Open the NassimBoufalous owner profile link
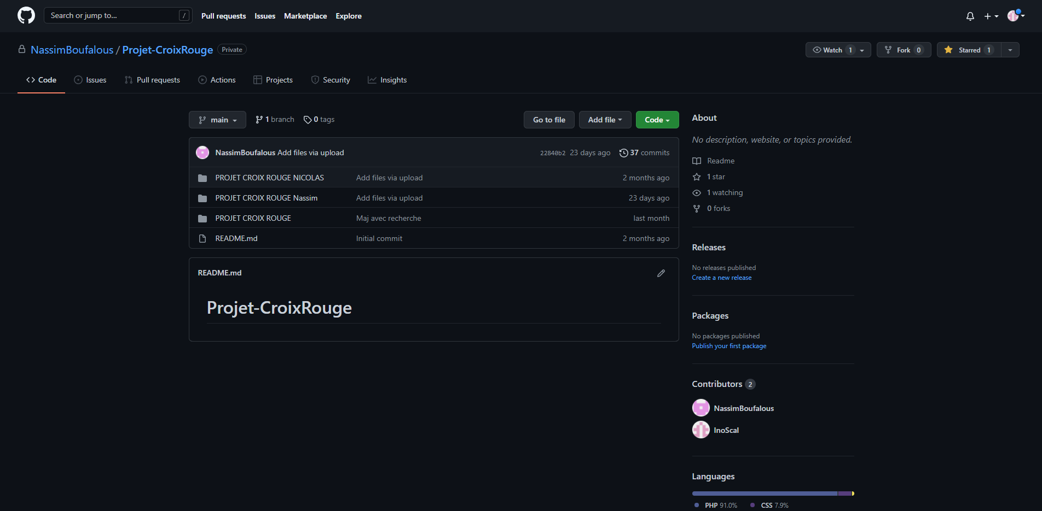This screenshot has height=511, width=1042. 72,50
